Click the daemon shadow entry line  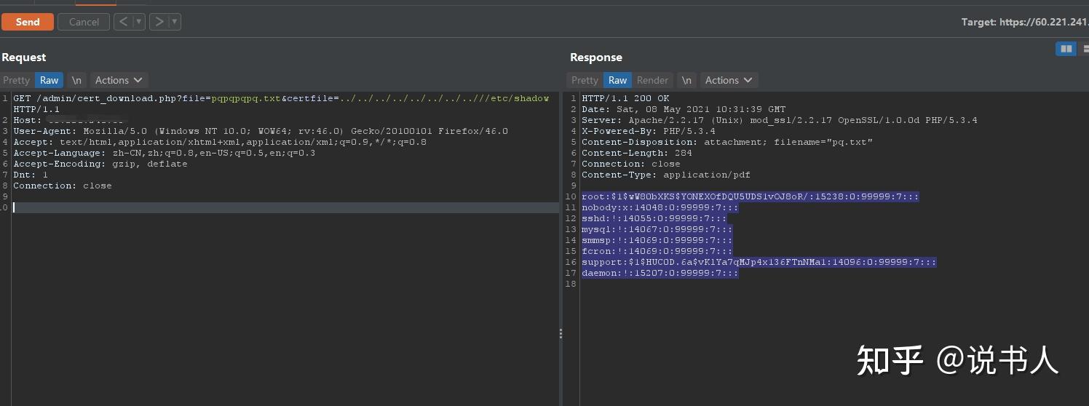pos(660,273)
